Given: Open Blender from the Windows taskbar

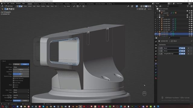Looking at the screenshot, I should click(81, 106).
